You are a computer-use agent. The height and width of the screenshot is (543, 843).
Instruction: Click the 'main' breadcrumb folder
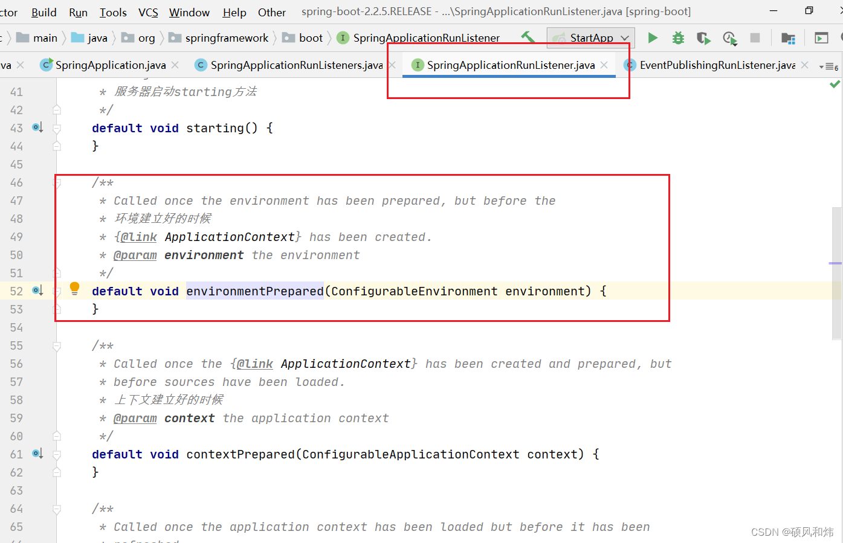click(x=37, y=38)
